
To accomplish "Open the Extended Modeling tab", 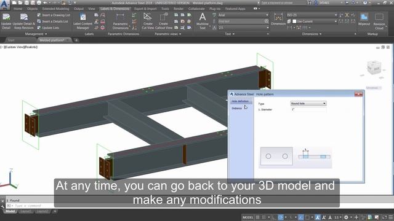I will (55, 9).
